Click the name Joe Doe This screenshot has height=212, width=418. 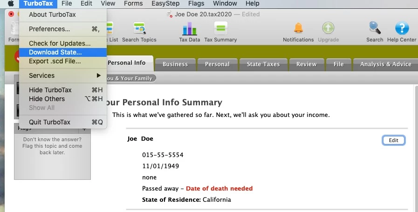(x=140, y=139)
